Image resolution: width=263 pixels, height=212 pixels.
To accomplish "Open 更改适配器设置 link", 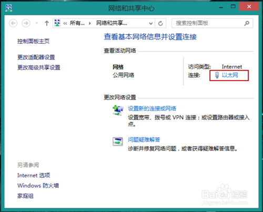I will coord(36,57).
